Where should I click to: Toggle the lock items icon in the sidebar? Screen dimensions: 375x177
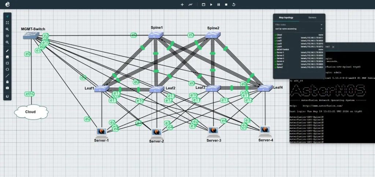coord(7,82)
